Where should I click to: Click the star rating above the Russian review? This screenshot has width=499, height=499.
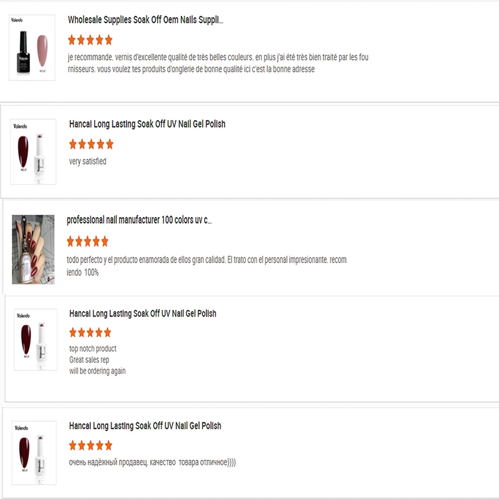91,445
